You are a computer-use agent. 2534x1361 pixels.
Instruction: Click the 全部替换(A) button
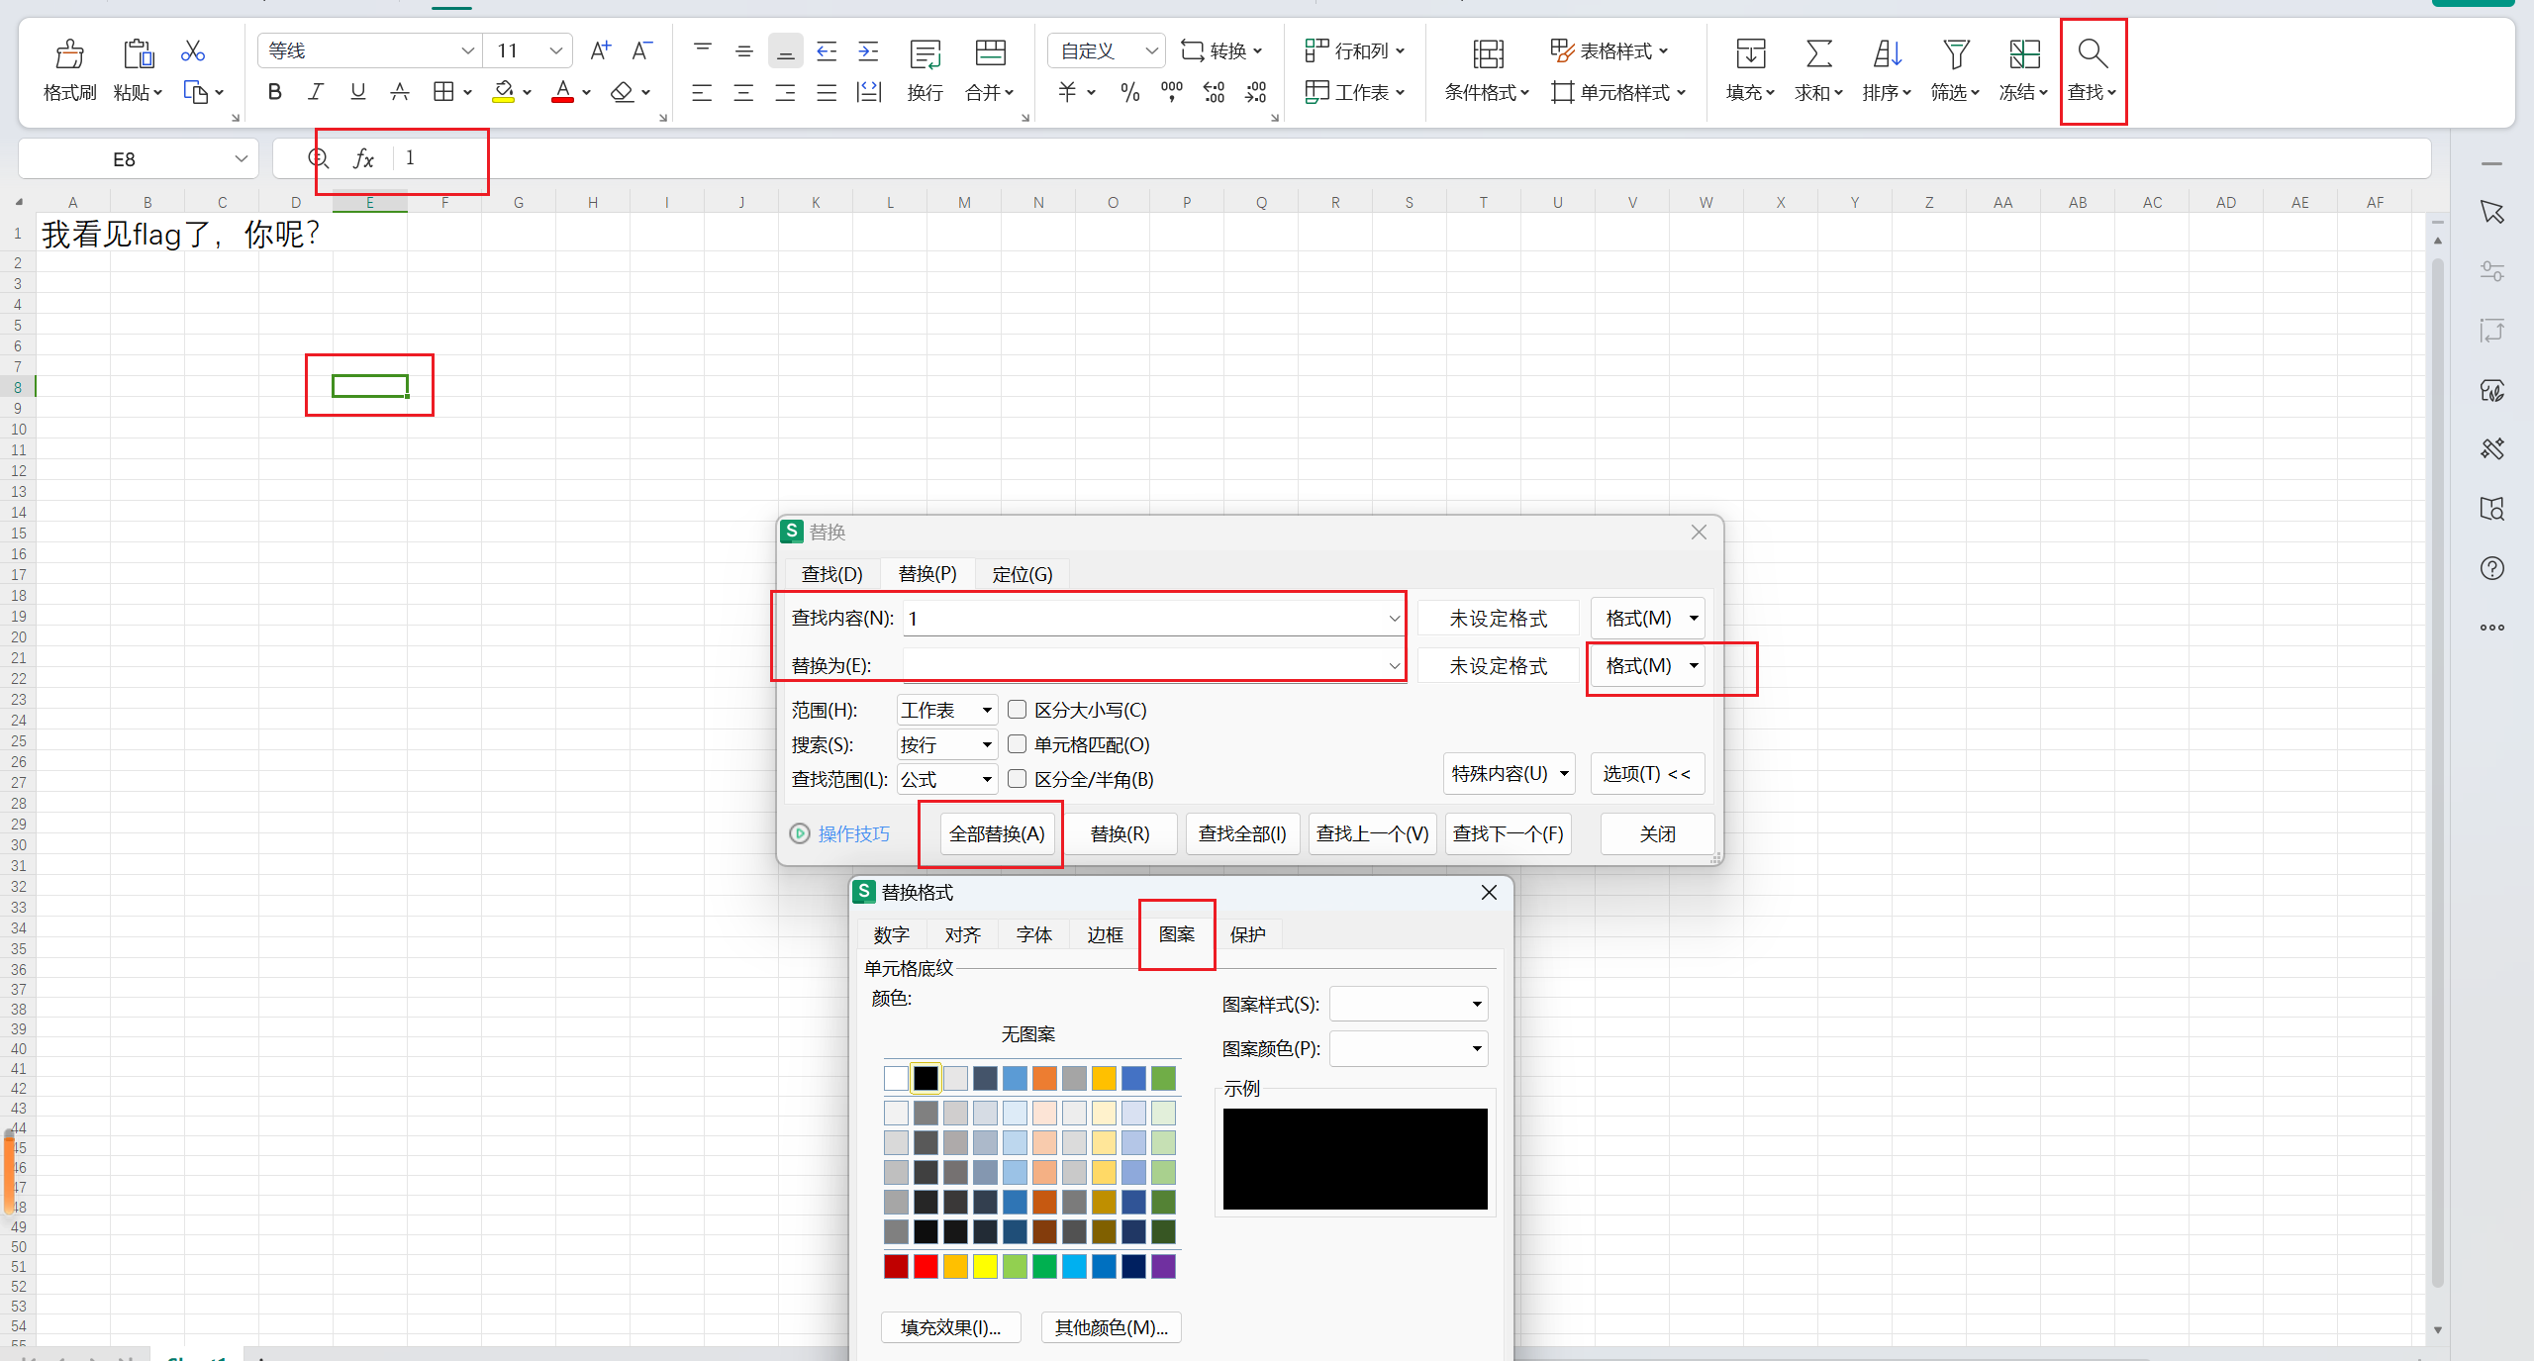(x=996, y=833)
